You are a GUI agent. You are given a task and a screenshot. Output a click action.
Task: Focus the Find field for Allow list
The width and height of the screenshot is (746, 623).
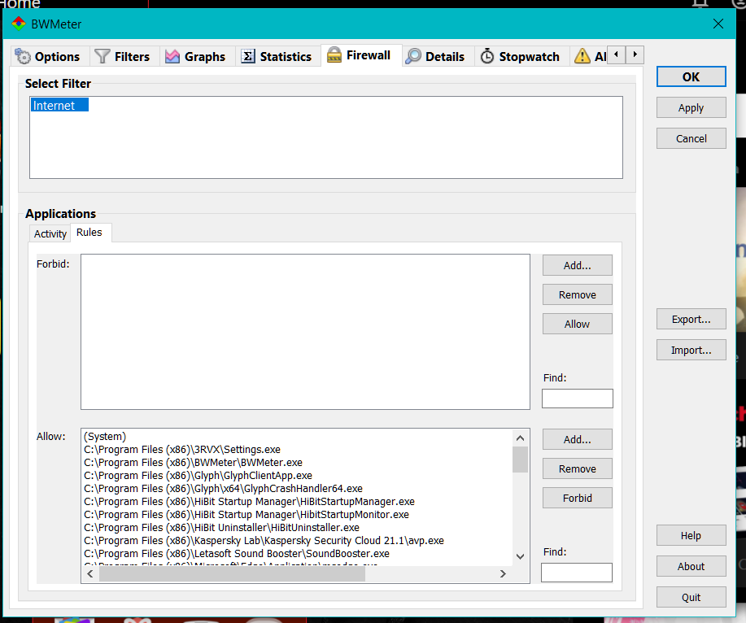577,573
